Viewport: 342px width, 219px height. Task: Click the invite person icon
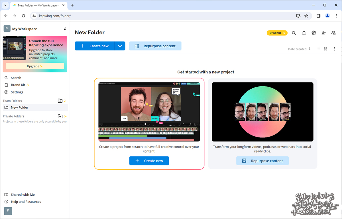coord(323,33)
